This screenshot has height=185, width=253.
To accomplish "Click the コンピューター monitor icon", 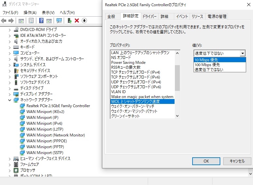I will click(x=16, y=53).
